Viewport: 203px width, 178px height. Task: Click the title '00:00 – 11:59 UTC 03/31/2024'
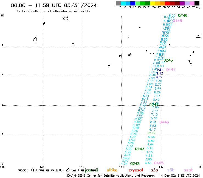point(54,5)
